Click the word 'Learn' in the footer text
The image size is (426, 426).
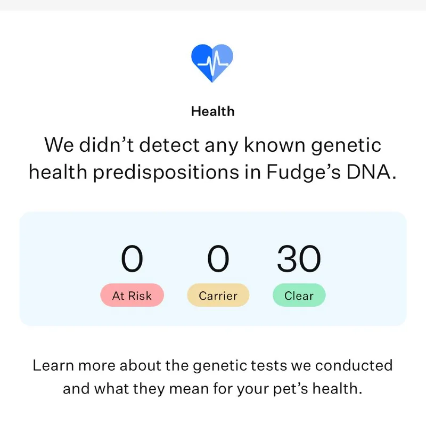click(53, 365)
